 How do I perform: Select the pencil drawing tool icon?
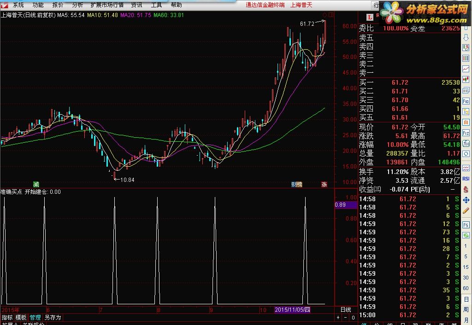click(x=466, y=210)
